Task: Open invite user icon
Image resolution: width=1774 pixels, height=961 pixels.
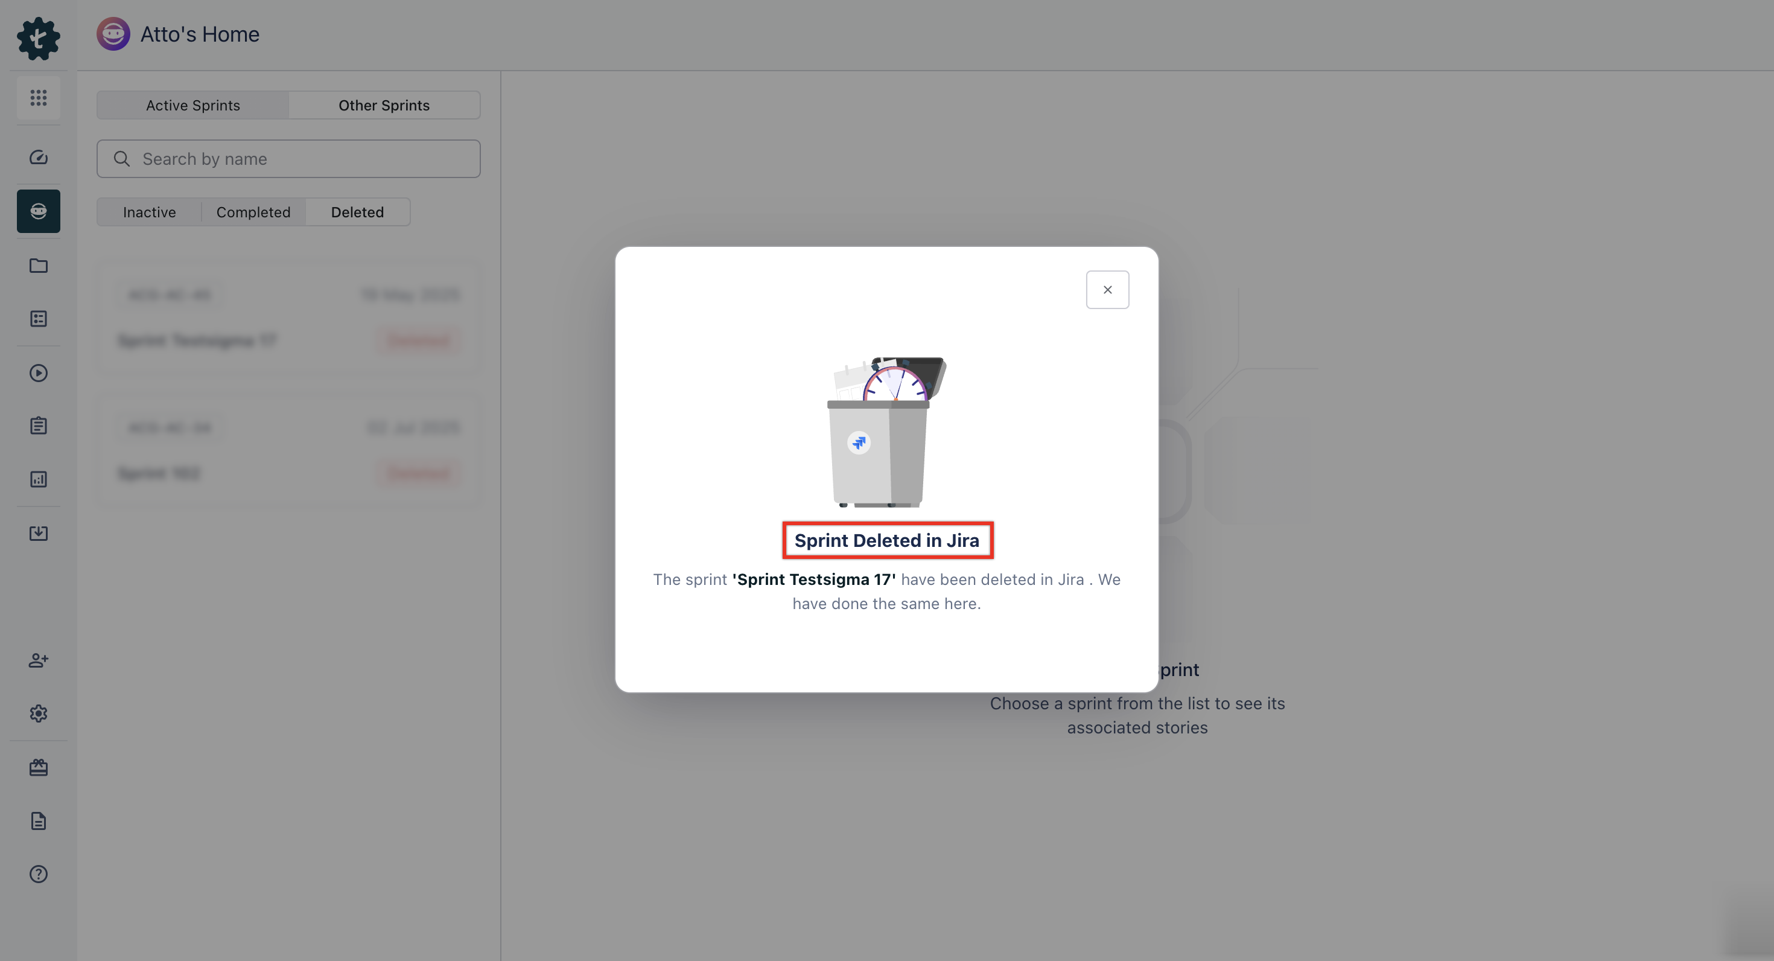Action: point(38,660)
